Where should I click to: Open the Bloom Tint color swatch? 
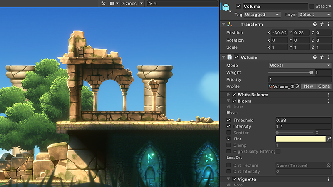coord(300,139)
